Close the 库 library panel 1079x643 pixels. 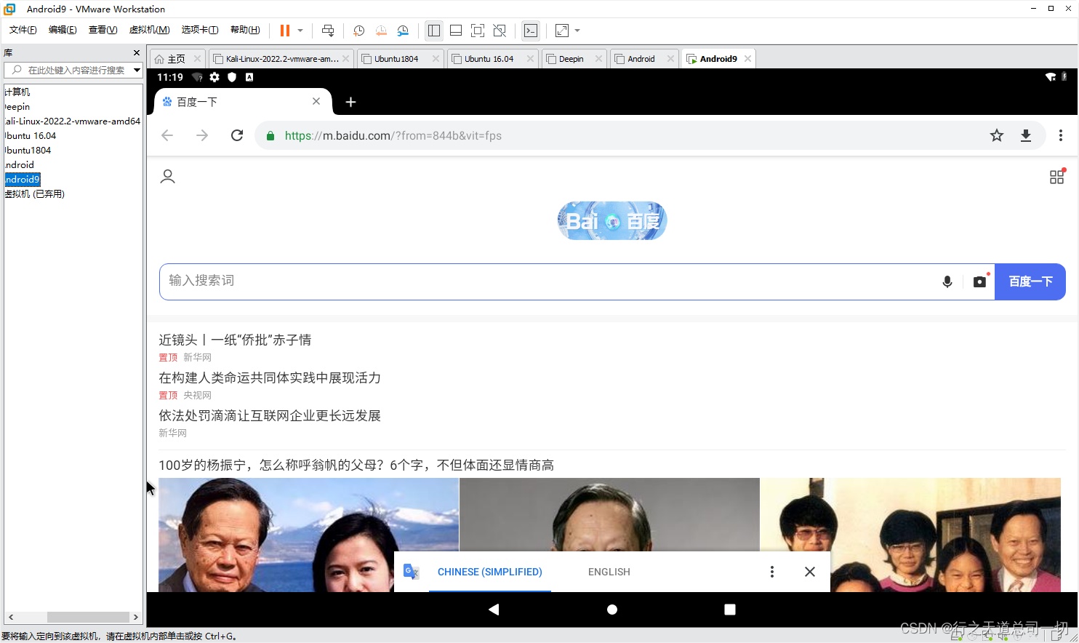(x=137, y=53)
